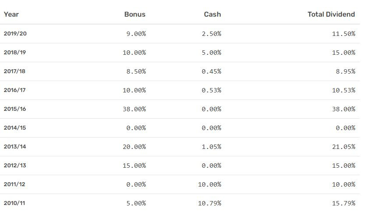
Task: Click the Total Dividend column header
Action: [331, 14]
